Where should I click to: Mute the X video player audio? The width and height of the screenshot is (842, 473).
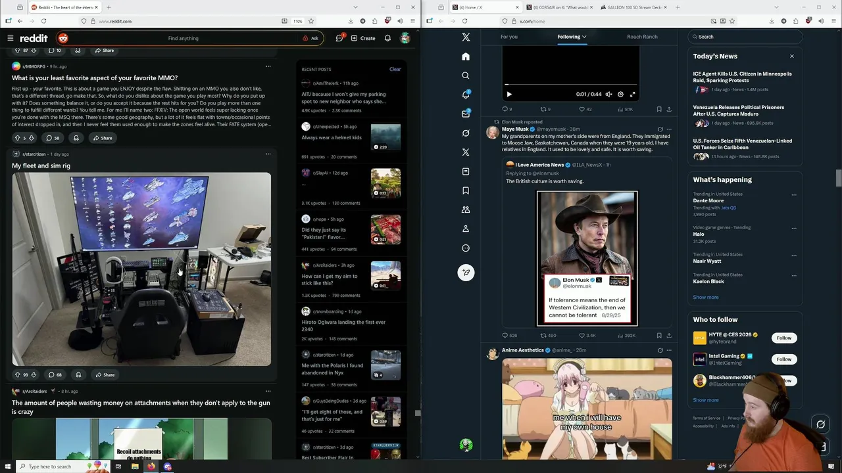pos(608,94)
